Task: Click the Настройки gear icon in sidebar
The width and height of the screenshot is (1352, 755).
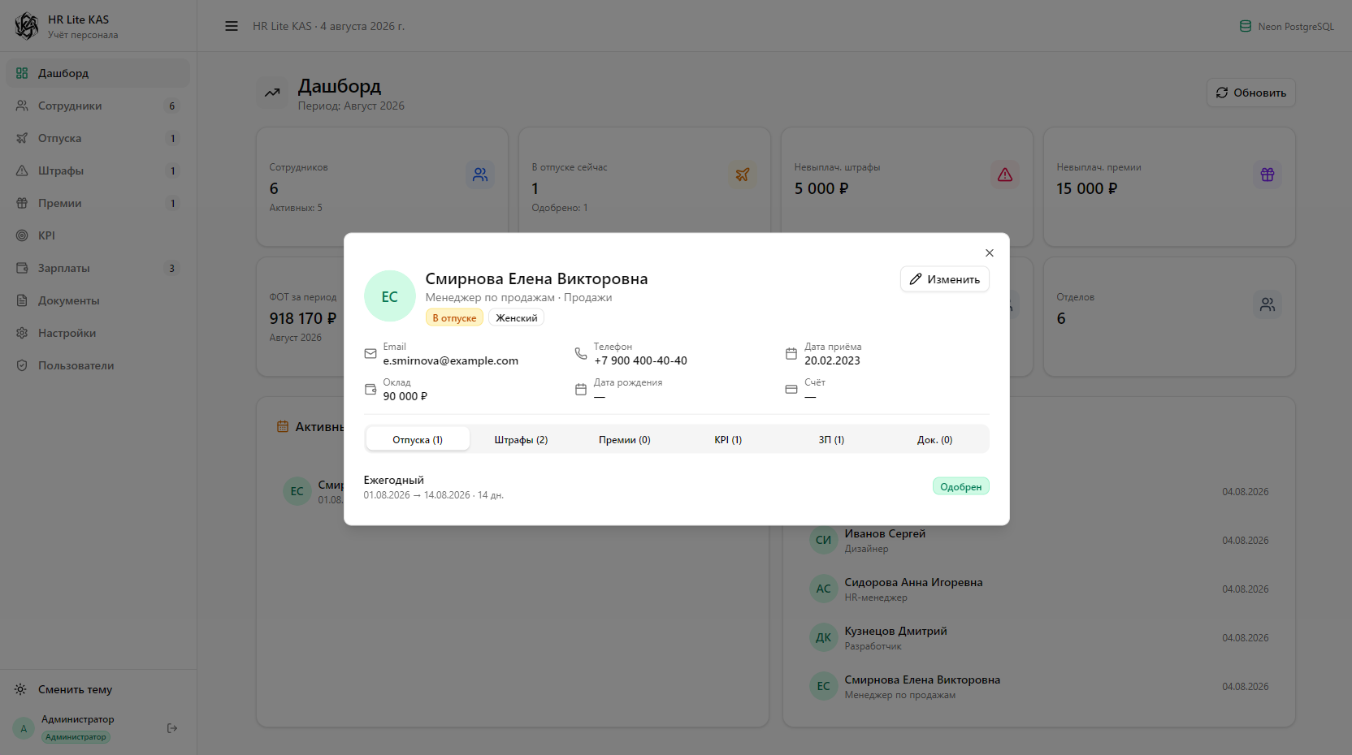Action: click(x=22, y=333)
